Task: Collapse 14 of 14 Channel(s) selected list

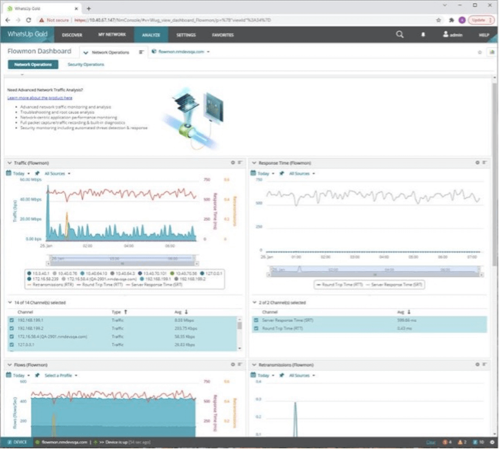Action: pyautogui.click(x=10, y=303)
